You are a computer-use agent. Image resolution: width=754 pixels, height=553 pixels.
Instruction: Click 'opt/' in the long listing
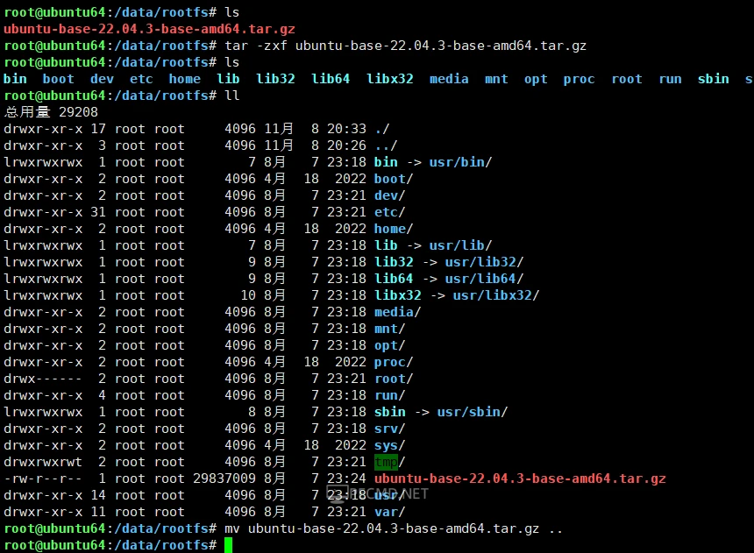(x=390, y=345)
